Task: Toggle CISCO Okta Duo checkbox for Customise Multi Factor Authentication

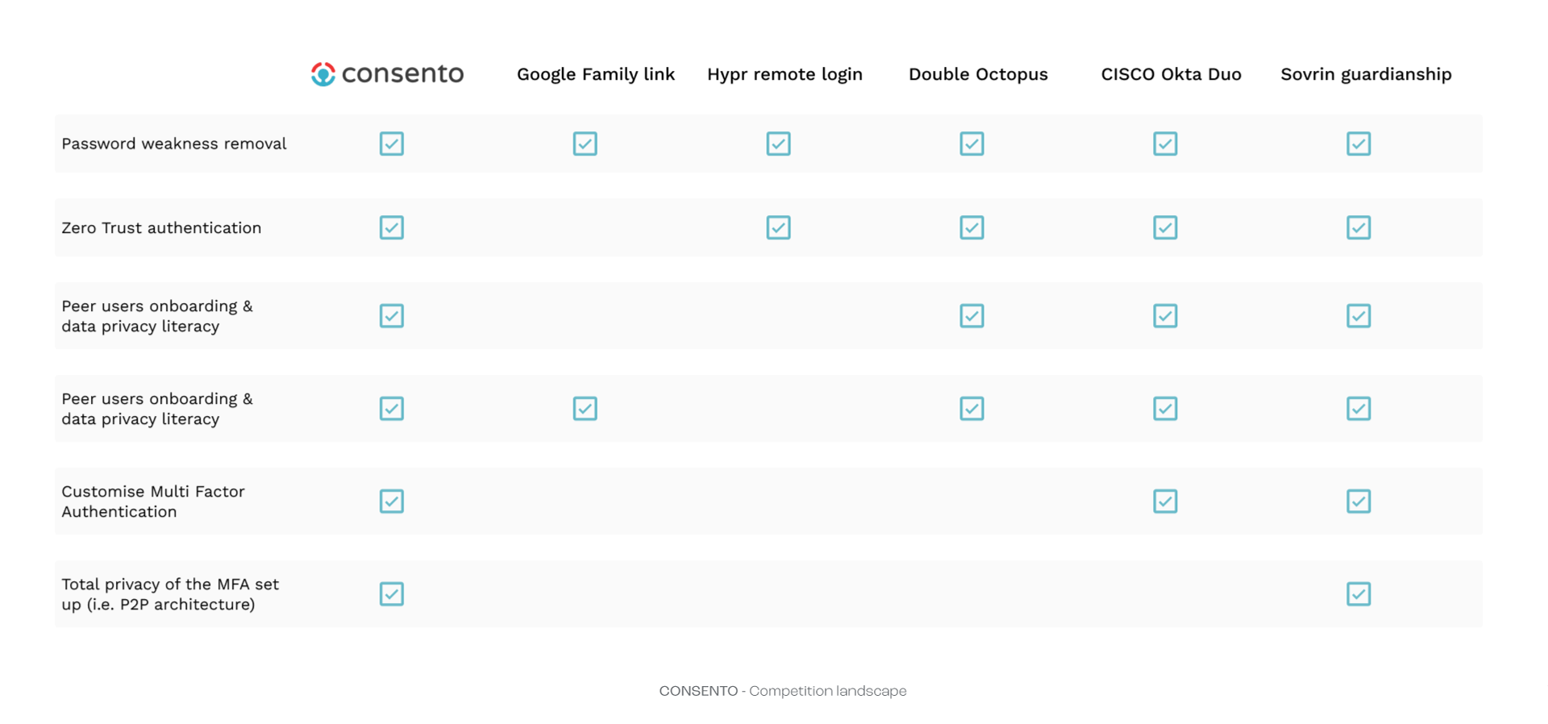Action: pyautogui.click(x=1166, y=501)
